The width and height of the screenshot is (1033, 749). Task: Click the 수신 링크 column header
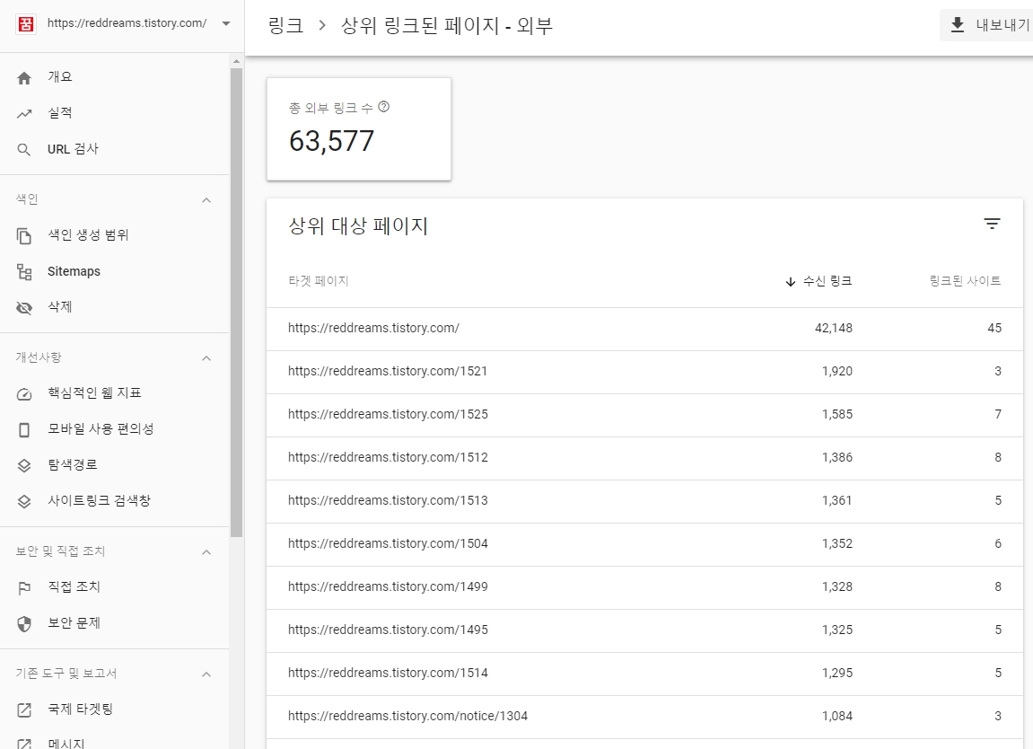(827, 281)
